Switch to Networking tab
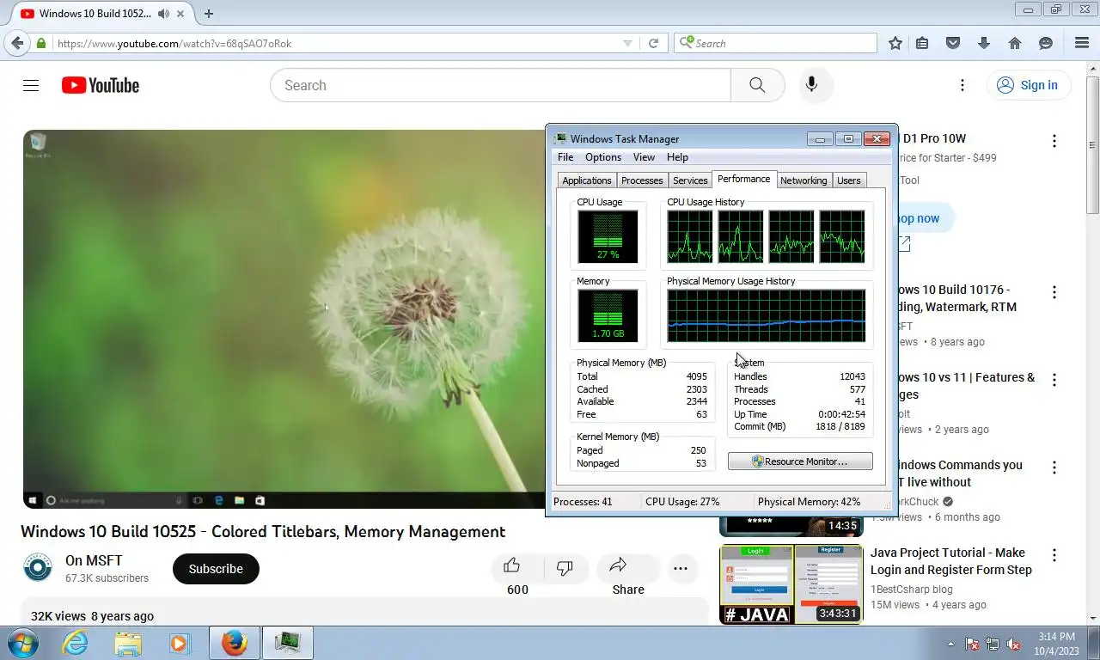This screenshot has height=660, width=1100. pyautogui.click(x=804, y=180)
